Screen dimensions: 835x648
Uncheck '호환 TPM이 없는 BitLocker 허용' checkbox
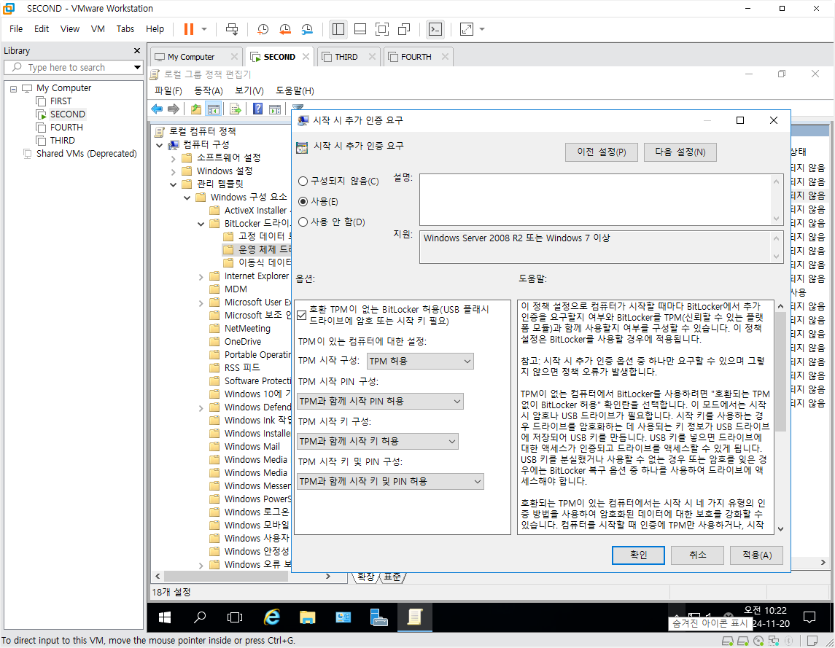point(302,315)
